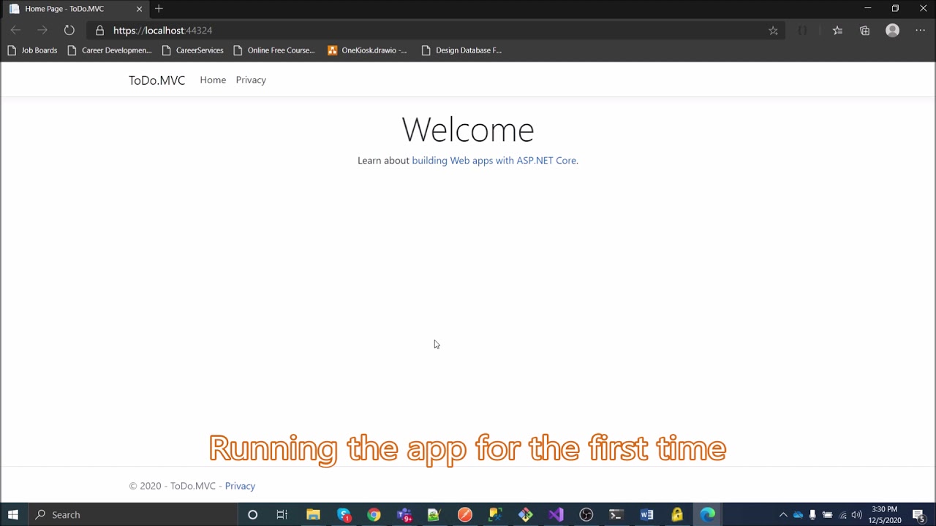This screenshot has width=936, height=526.
Task: Open Postman orange icon on taskbar
Action: (465, 514)
